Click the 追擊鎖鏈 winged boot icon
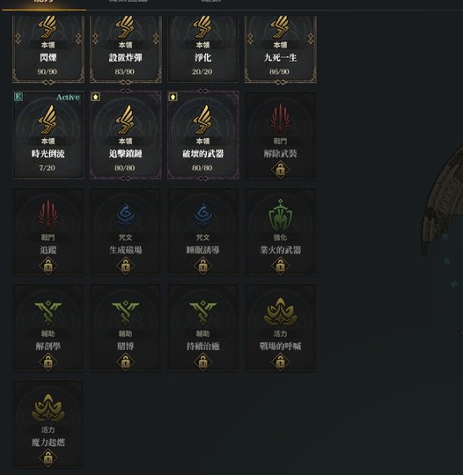 coord(125,121)
